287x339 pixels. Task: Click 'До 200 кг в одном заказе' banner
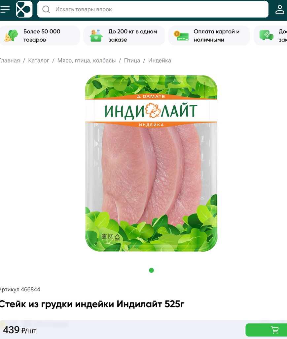pyautogui.click(x=124, y=36)
